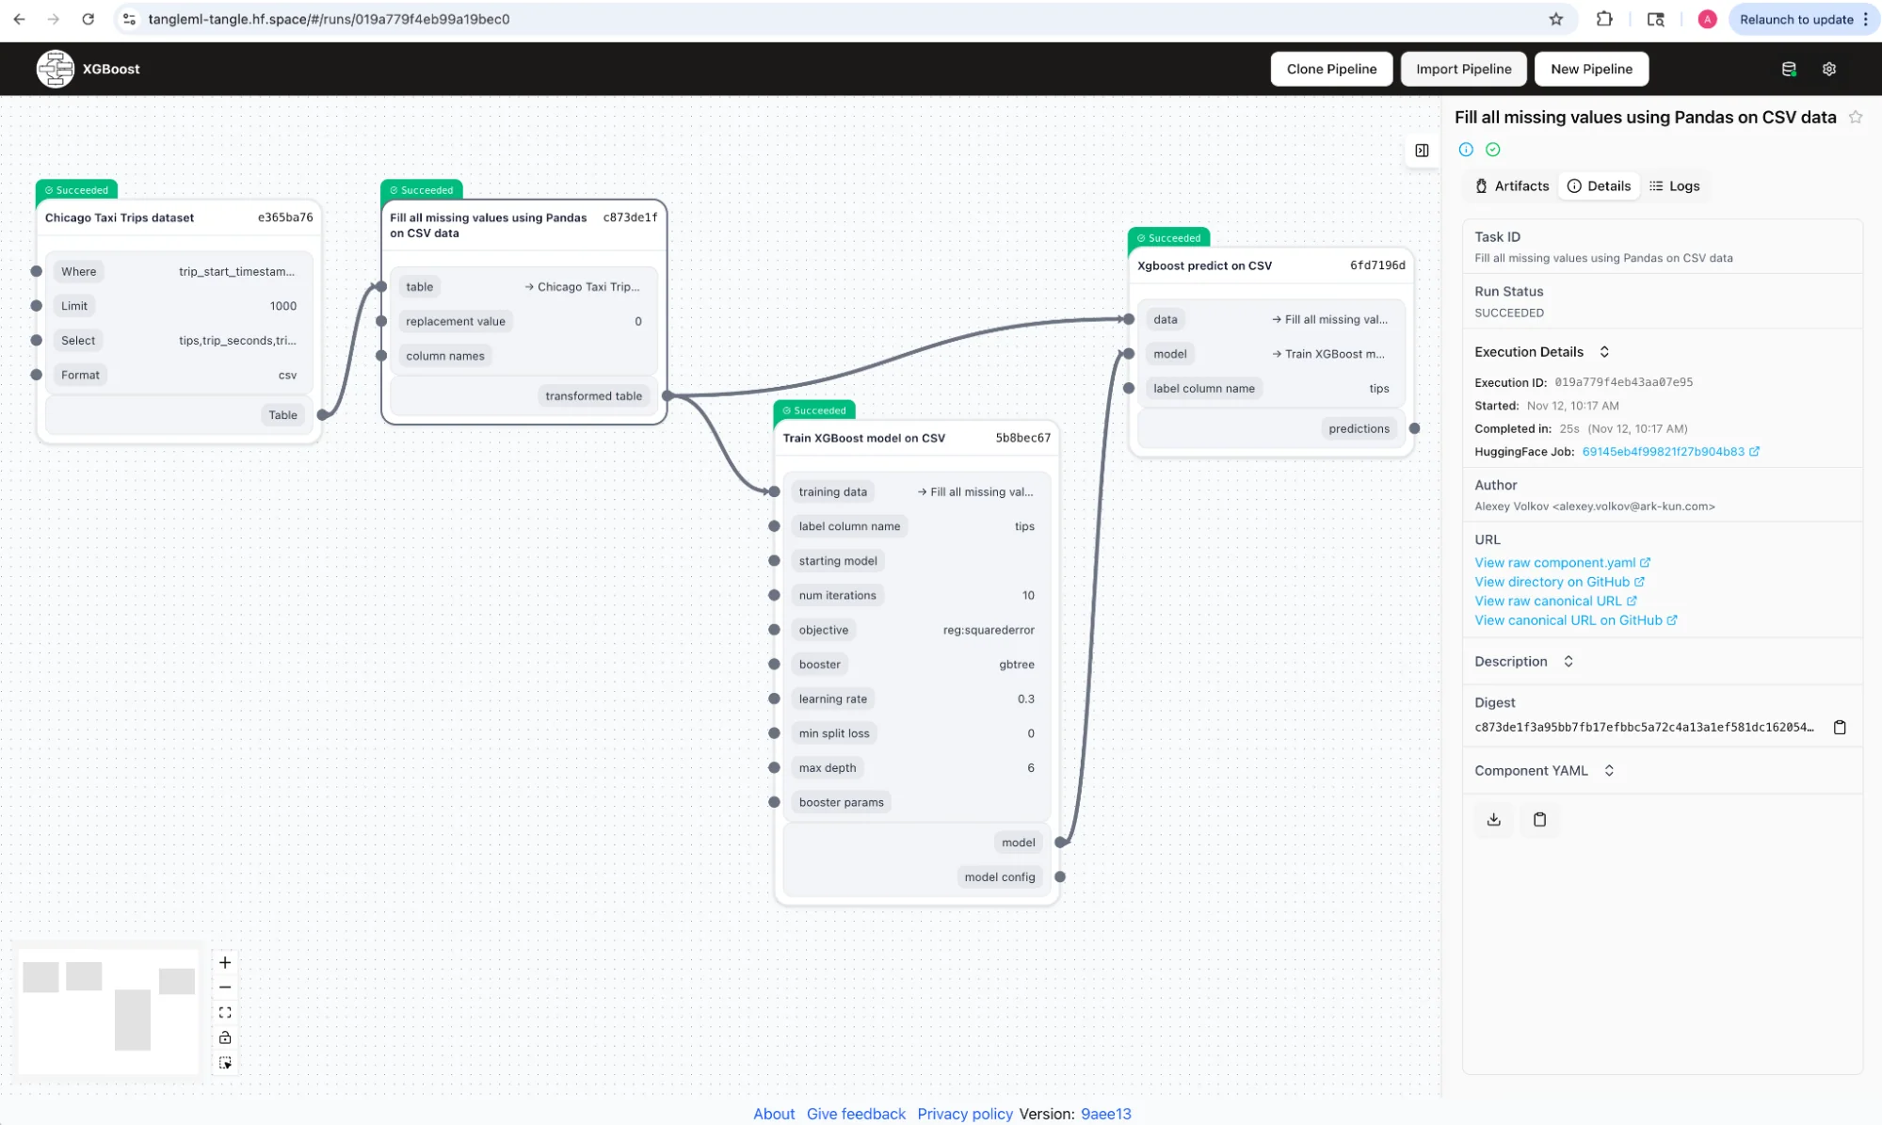The height and width of the screenshot is (1125, 1882).
Task: Click the minimap overview of the pipeline
Action: (108, 1007)
